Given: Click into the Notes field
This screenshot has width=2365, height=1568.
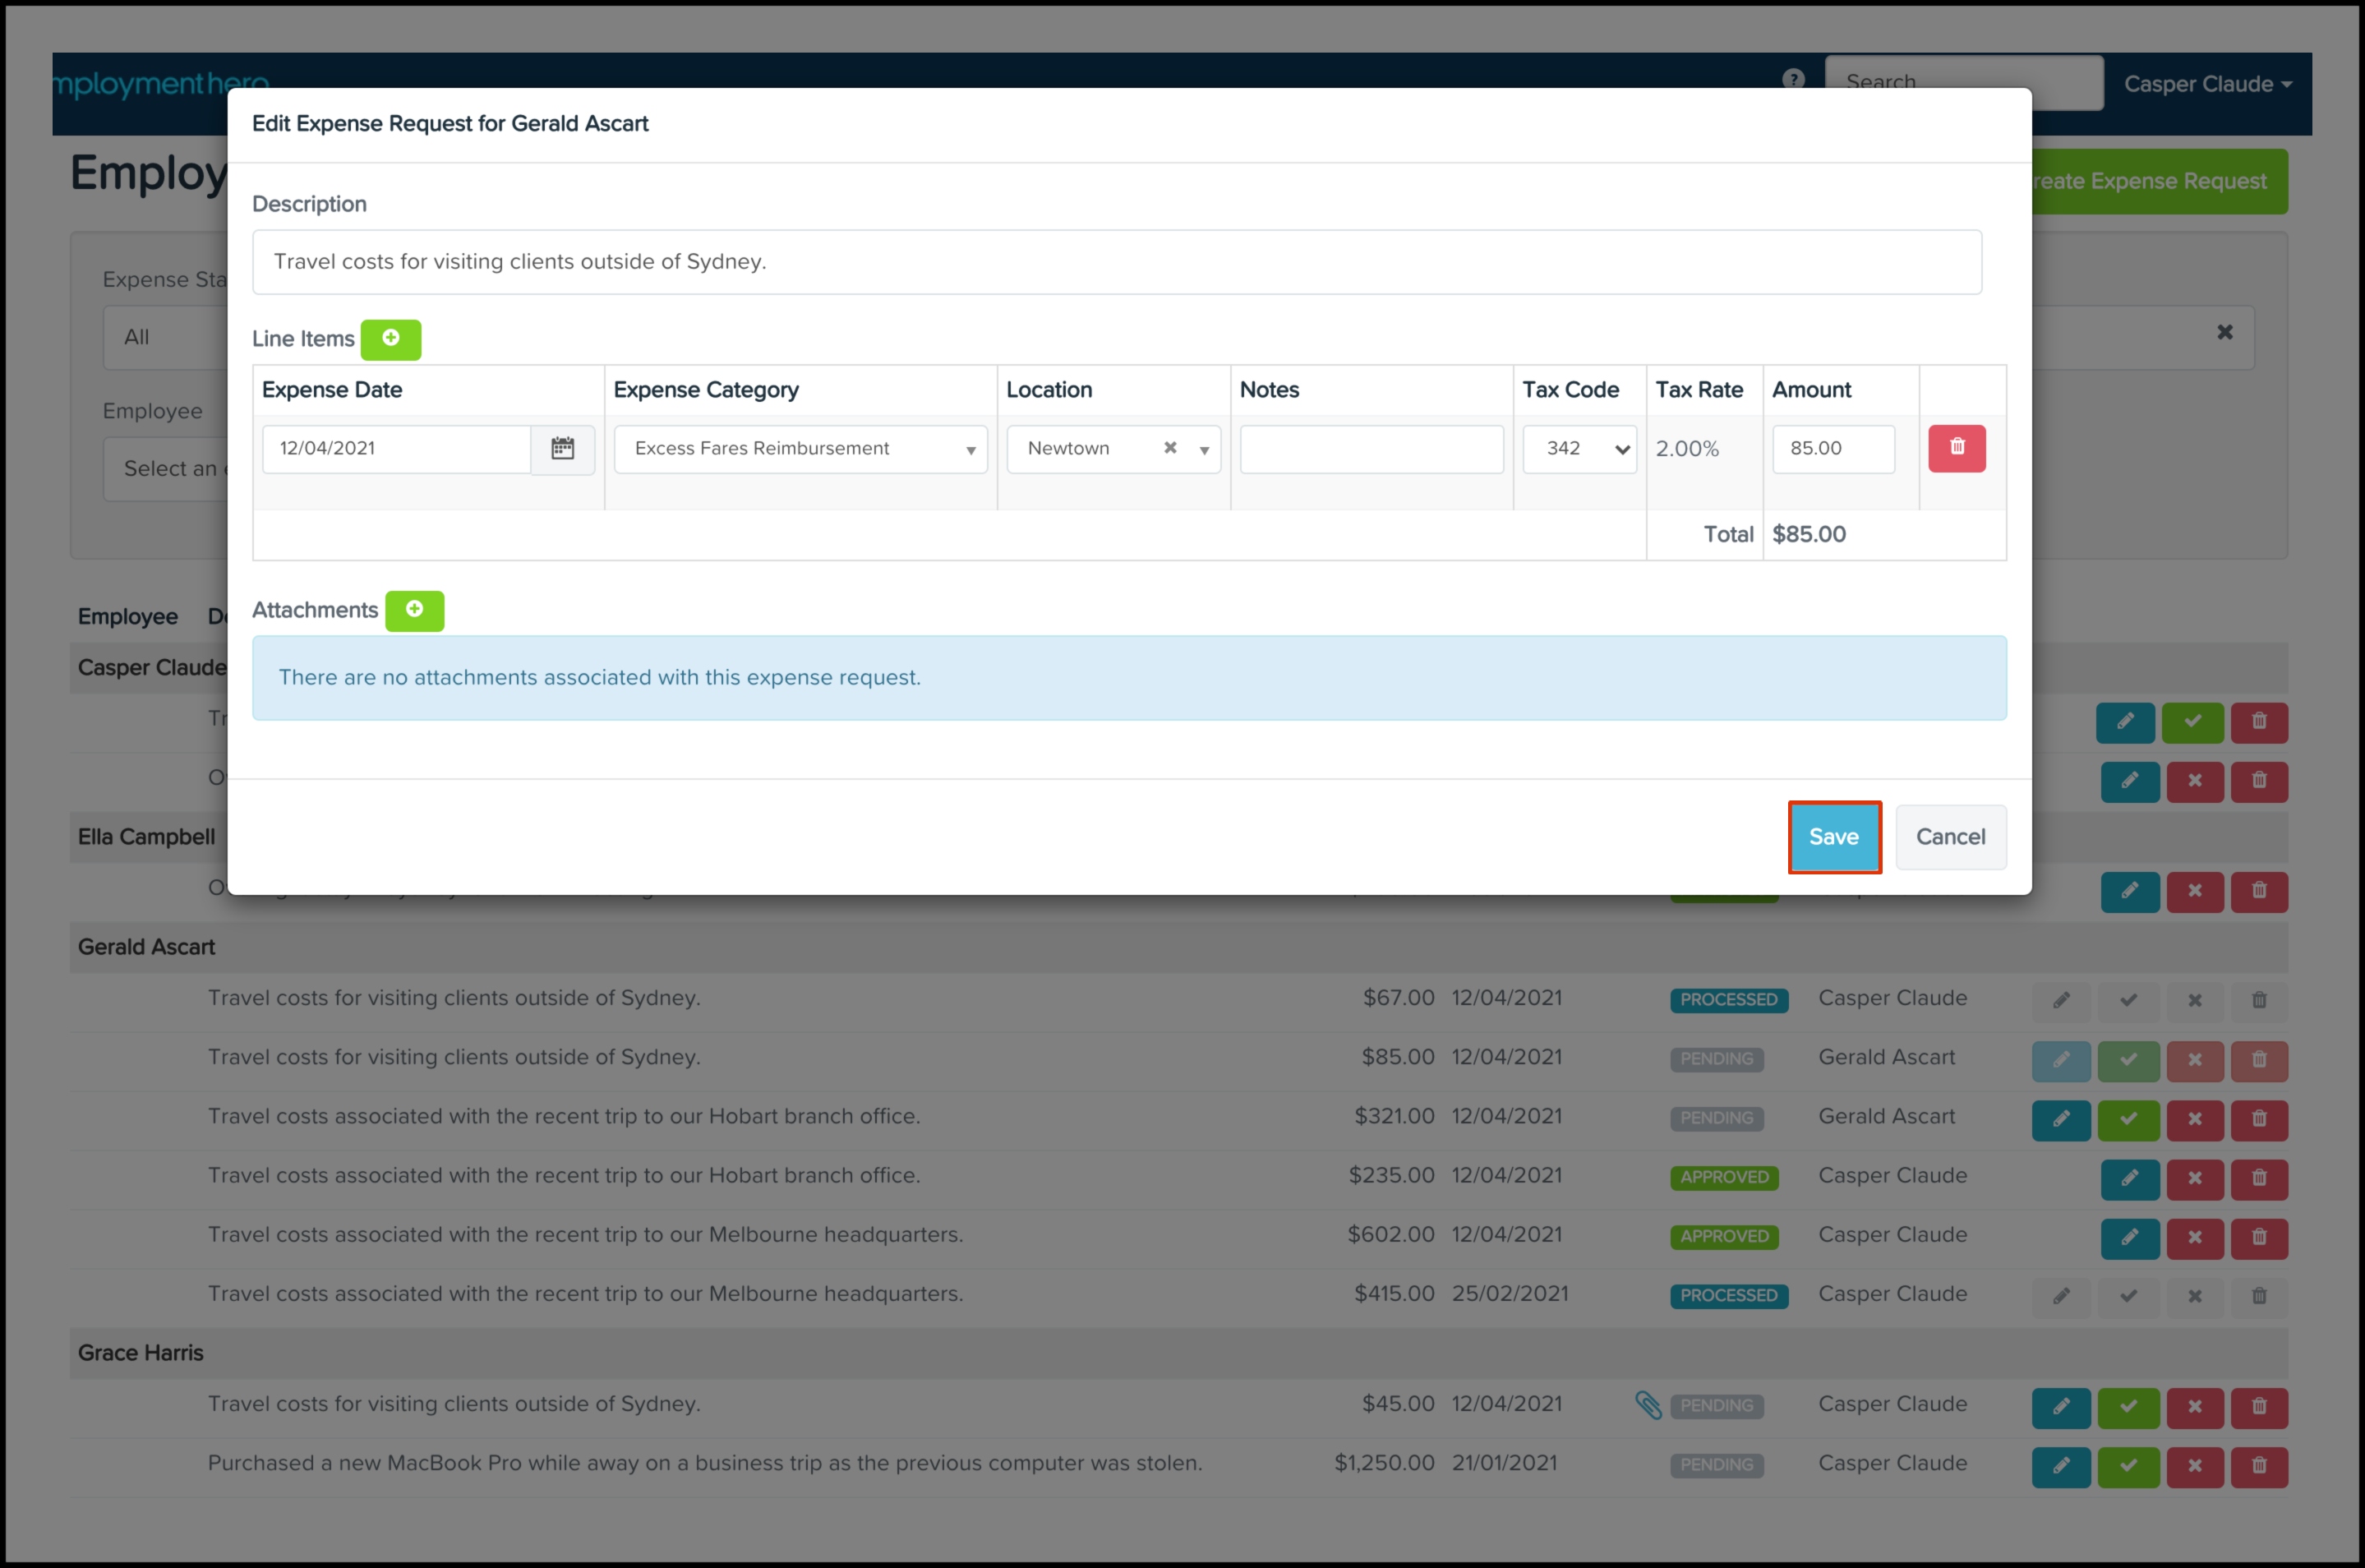Looking at the screenshot, I should point(1371,449).
